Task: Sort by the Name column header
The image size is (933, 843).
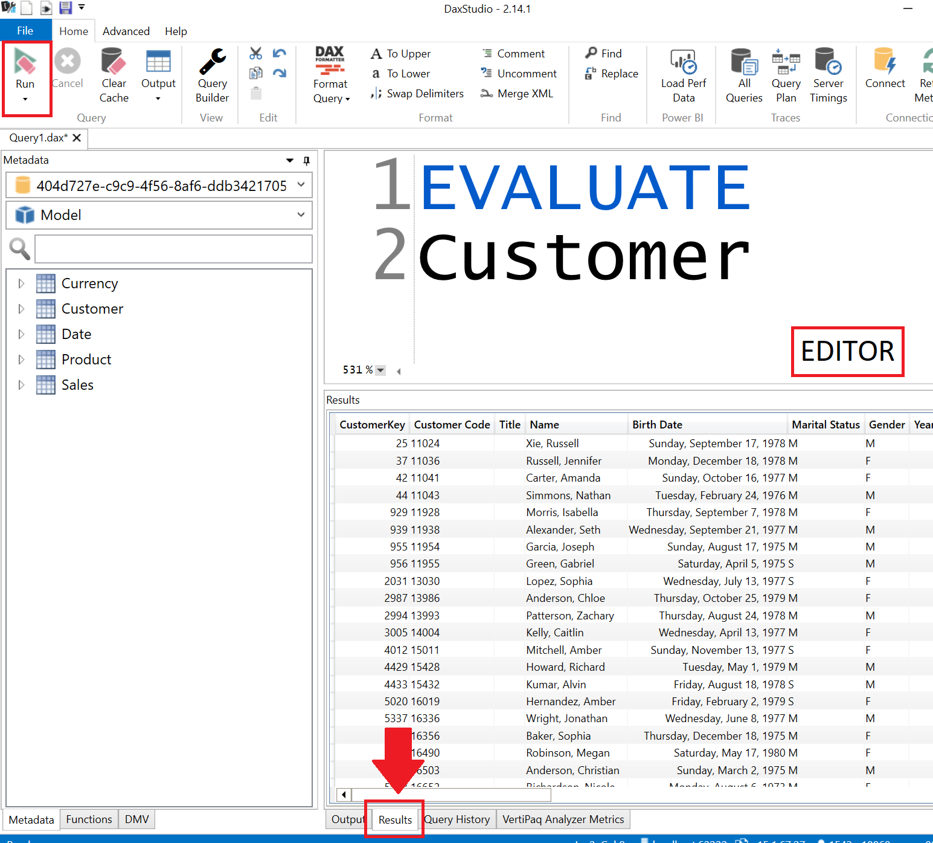Action: coord(576,425)
